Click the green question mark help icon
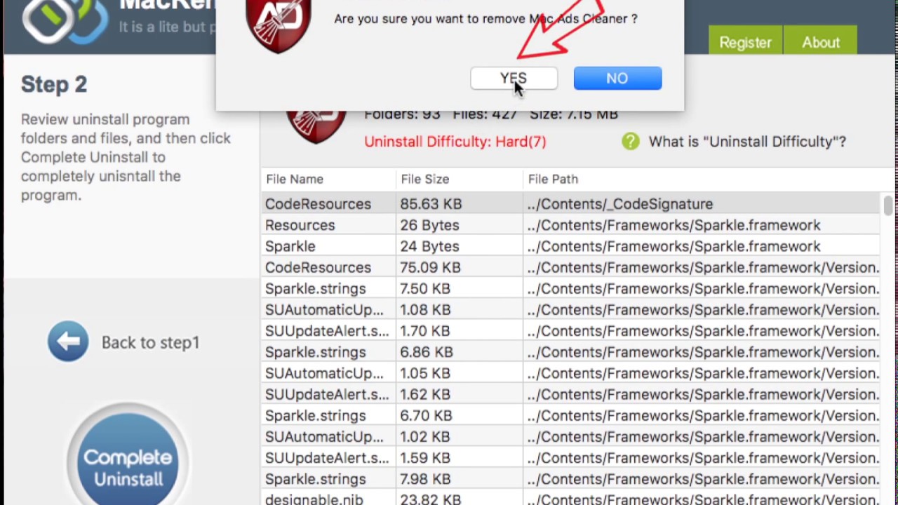 tap(630, 142)
